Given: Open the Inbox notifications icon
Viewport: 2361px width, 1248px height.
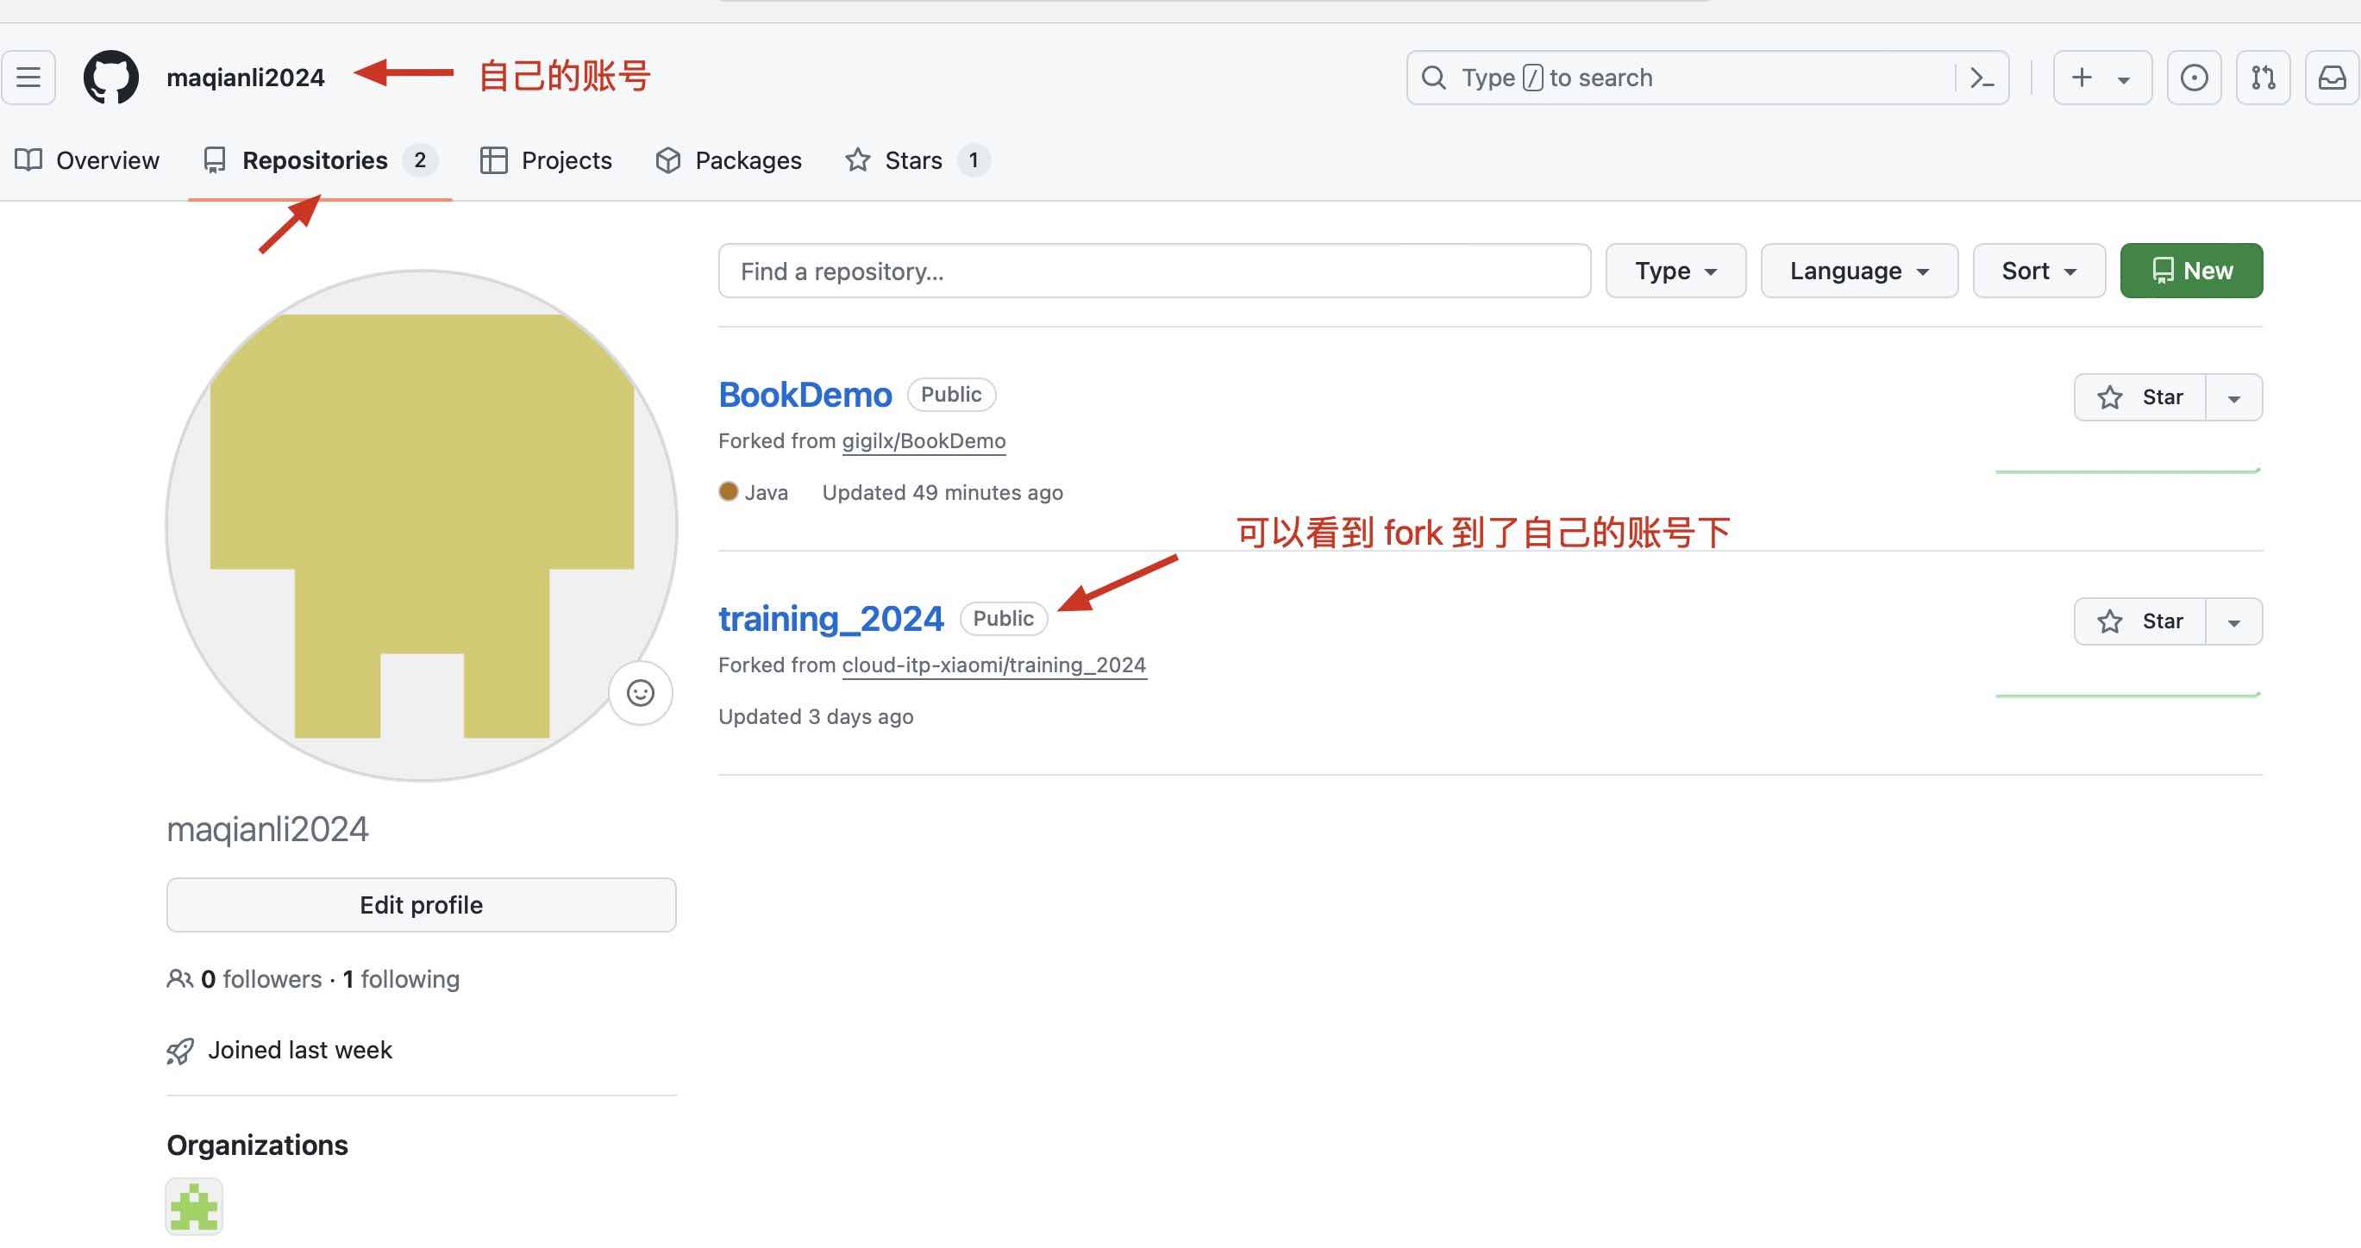Looking at the screenshot, I should [2332, 78].
